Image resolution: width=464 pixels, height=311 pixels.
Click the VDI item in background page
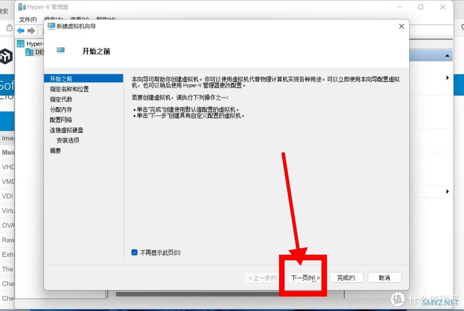pyautogui.click(x=7, y=196)
